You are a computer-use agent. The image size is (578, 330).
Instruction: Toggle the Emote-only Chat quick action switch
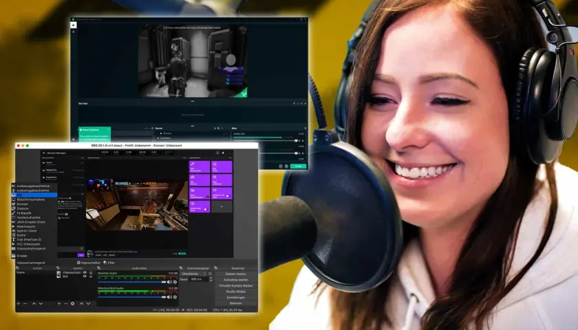[206, 210]
